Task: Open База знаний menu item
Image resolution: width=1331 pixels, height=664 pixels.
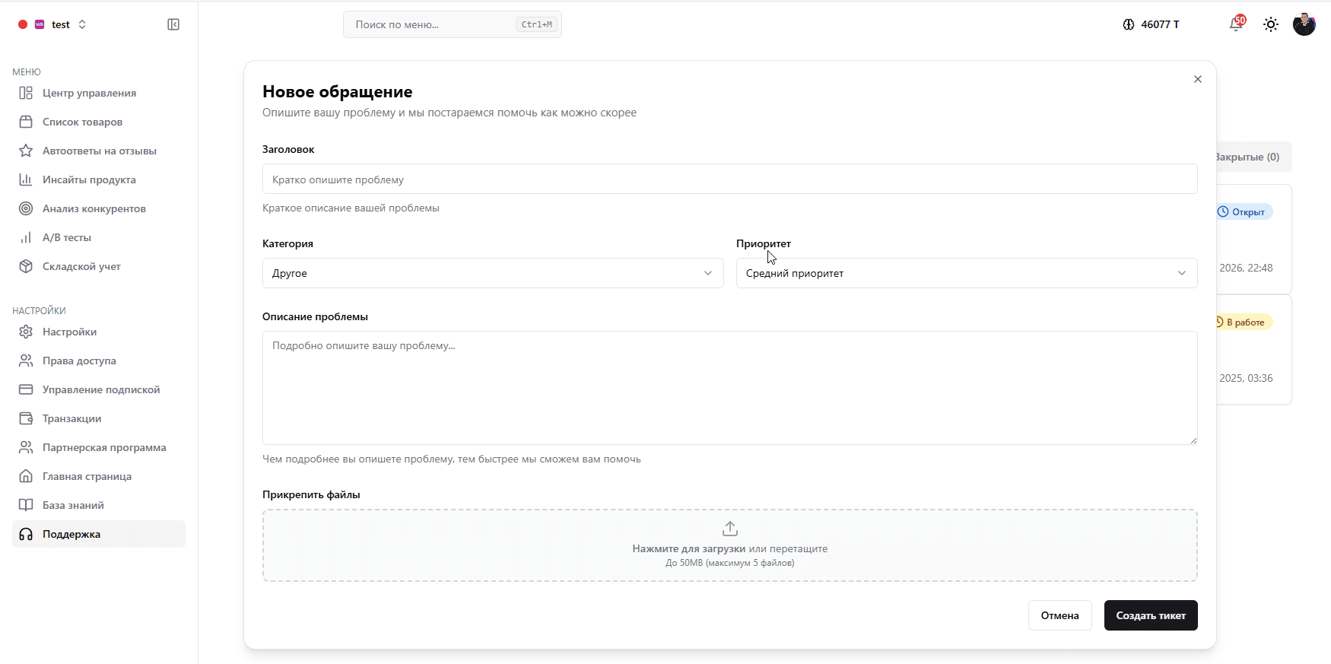Action: 73,505
